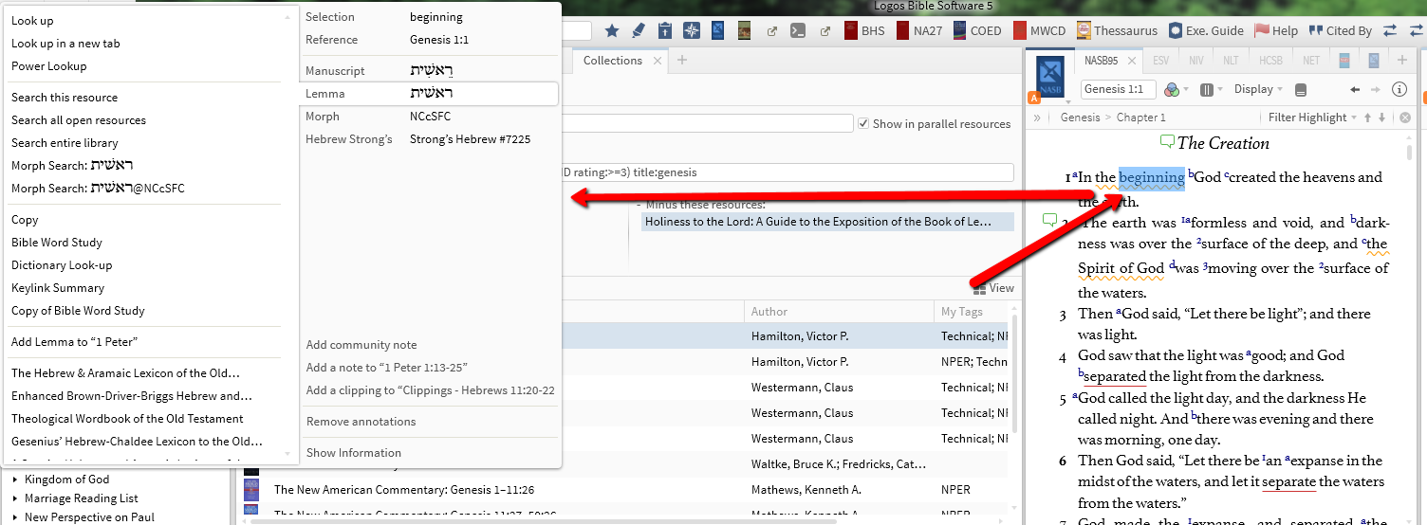Sort by the Author column header

(769, 311)
